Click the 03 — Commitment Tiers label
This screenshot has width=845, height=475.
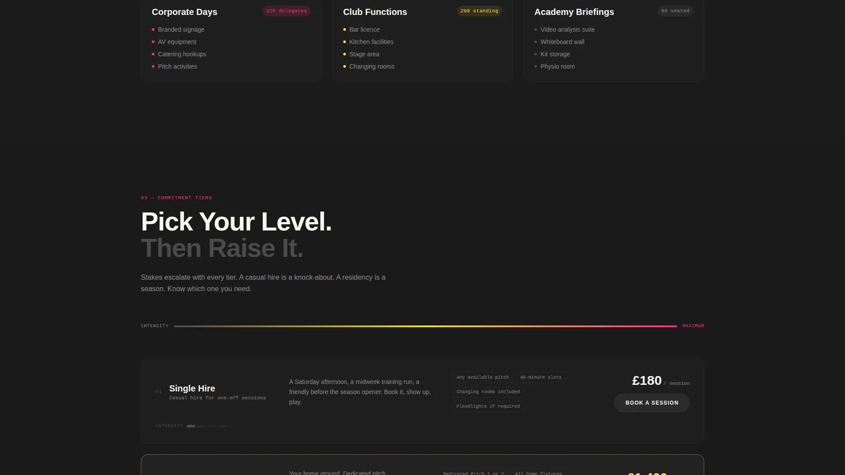point(176,198)
